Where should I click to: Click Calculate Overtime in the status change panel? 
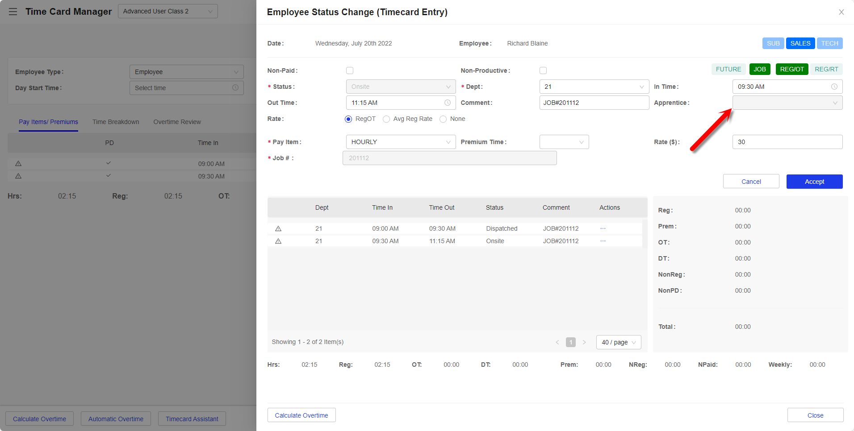coord(301,415)
